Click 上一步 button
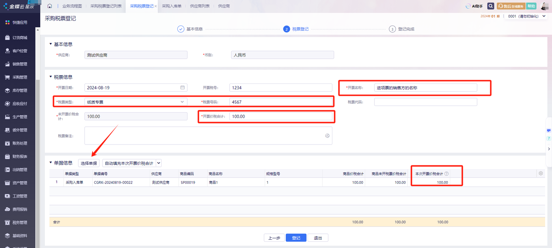The height and width of the screenshot is (248, 552). pyautogui.click(x=274, y=238)
